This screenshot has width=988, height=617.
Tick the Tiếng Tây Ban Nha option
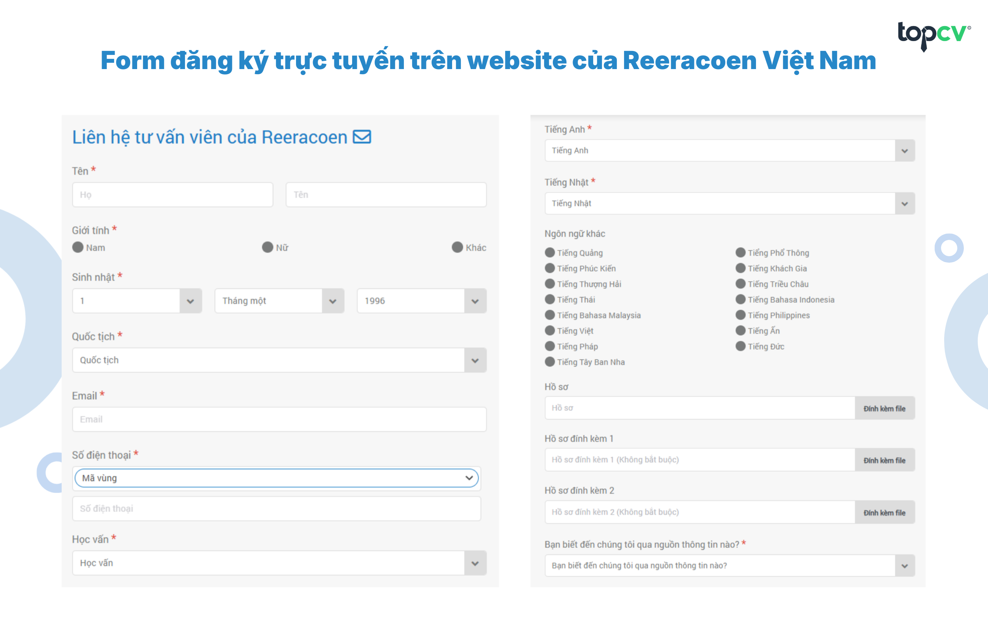click(550, 362)
